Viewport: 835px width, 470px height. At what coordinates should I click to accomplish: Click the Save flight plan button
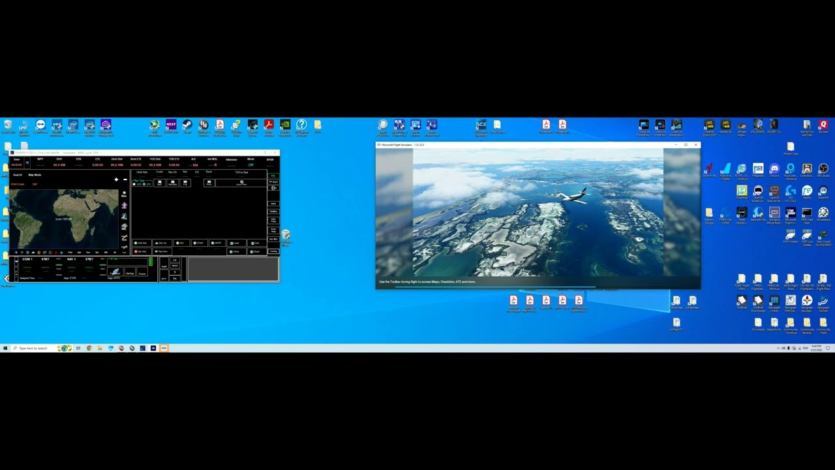tap(236, 251)
